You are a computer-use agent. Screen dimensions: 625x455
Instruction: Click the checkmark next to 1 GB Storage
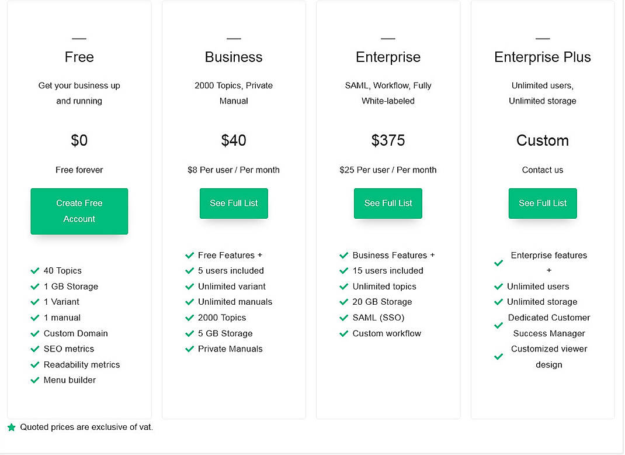(35, 287)
